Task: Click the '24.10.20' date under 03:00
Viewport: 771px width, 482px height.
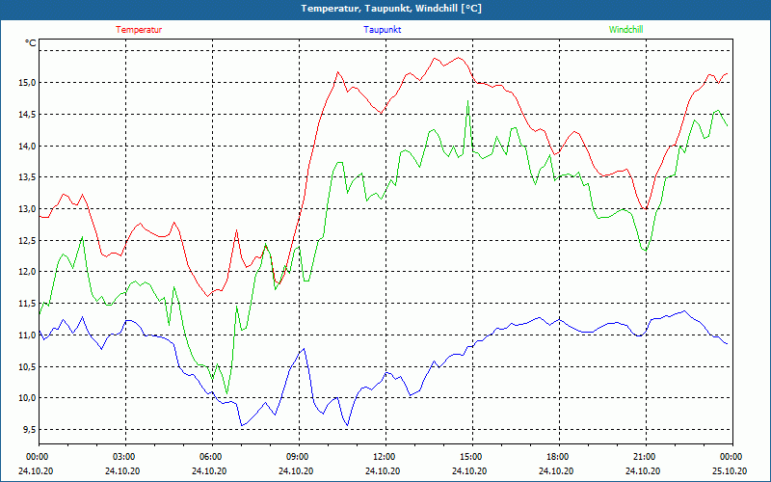Action: (122, 470)
